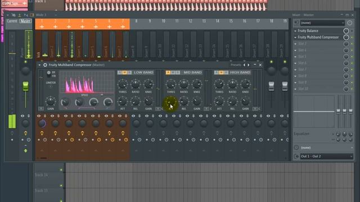Click the Presets label in compressor
The image size is (360, 202).
236,65
